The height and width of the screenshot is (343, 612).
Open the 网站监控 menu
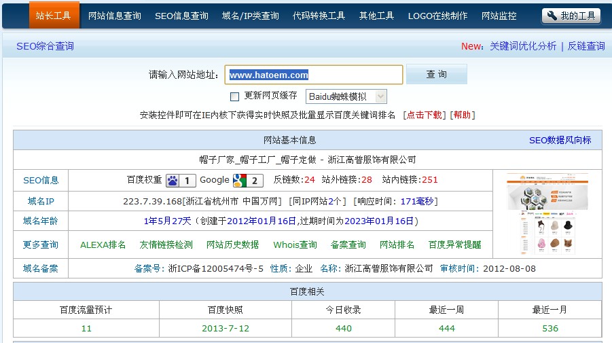[499, 16]
